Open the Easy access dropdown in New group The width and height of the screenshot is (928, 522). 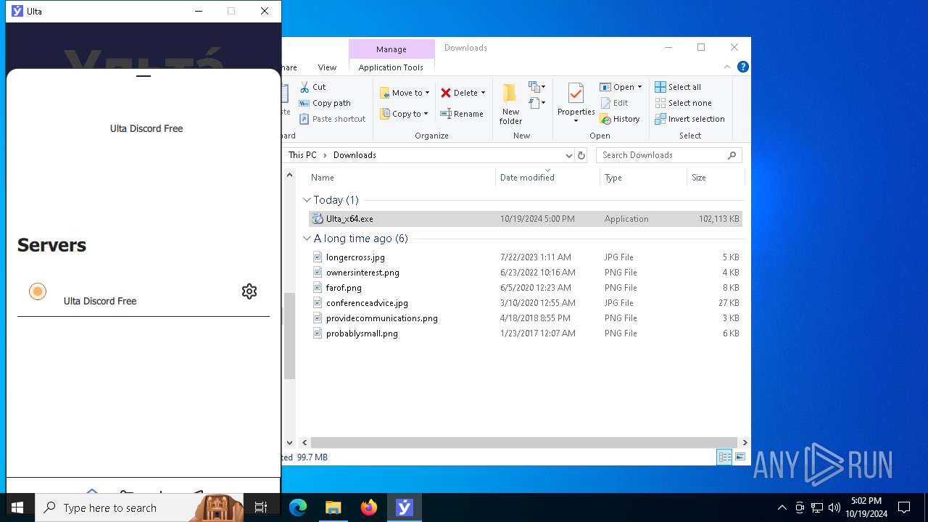click(x=537, y=104)
